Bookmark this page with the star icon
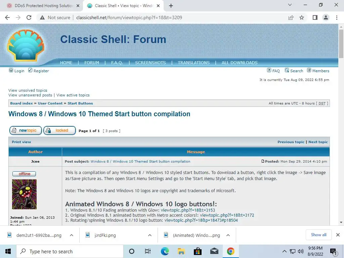The image size is (344, 258). coord(302,17)
